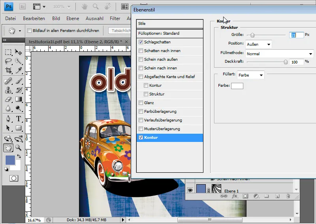Viewport: 316px width, 224px height.
Task: Click the adjustment layer icon
Action: coord(256,196)
